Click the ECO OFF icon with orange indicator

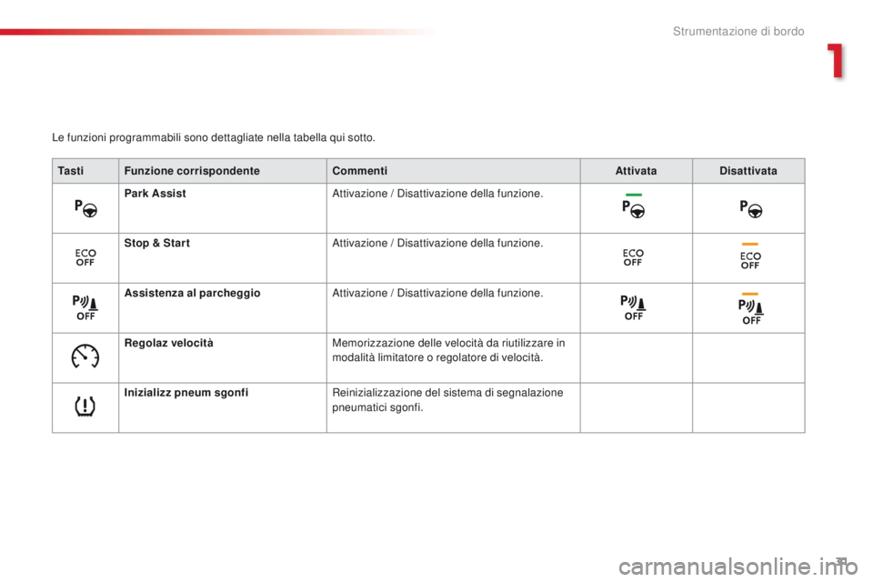[750, 256]
